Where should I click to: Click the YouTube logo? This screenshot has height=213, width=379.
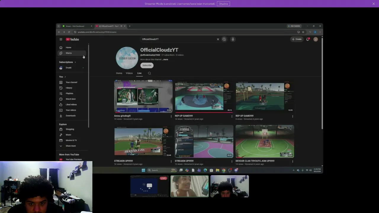coord(72,39)
